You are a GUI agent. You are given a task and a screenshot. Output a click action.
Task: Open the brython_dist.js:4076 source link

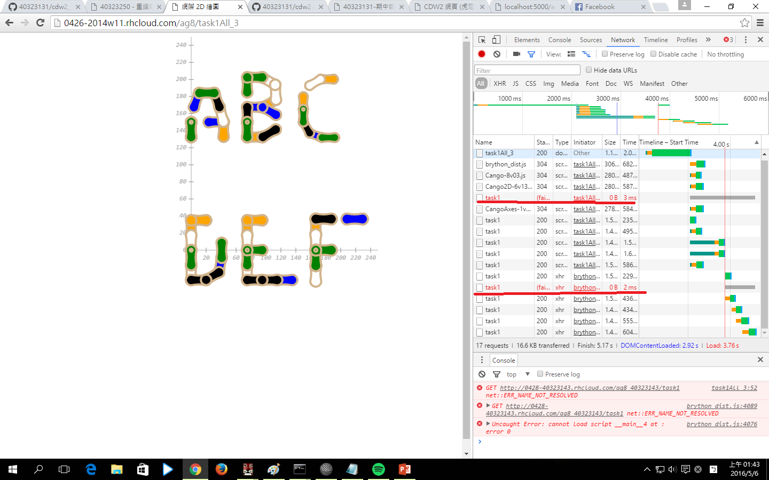coord(722,424)
